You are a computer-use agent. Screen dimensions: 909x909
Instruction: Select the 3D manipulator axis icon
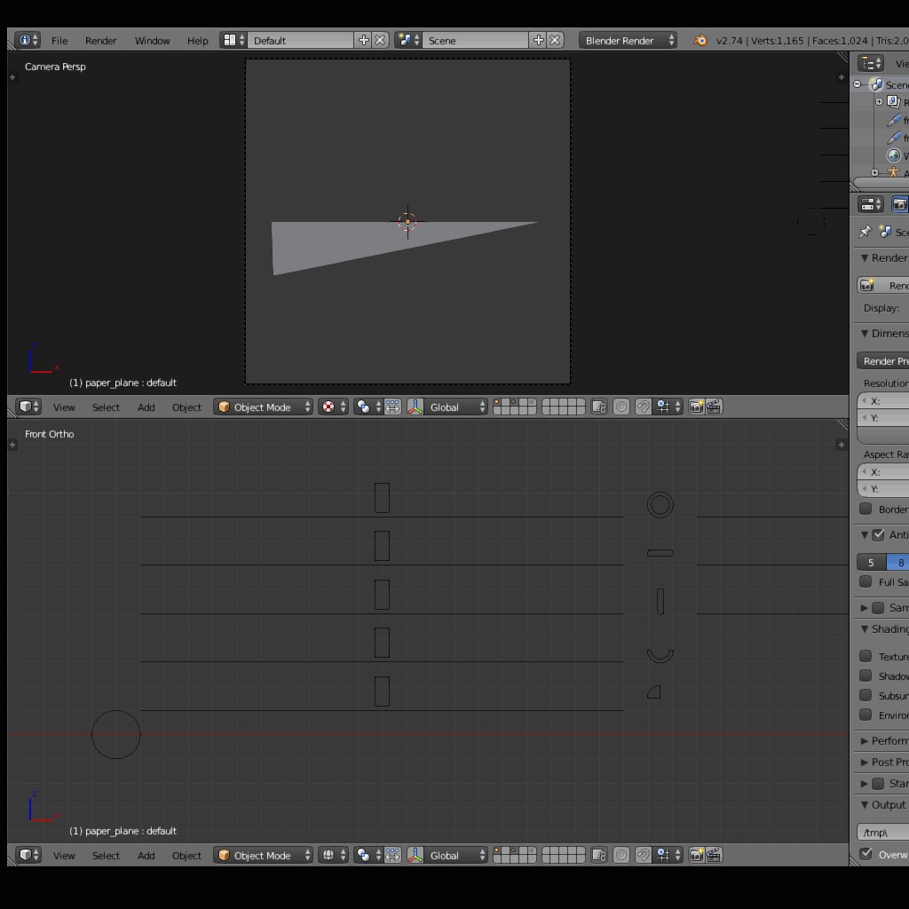tap(415, 407)
